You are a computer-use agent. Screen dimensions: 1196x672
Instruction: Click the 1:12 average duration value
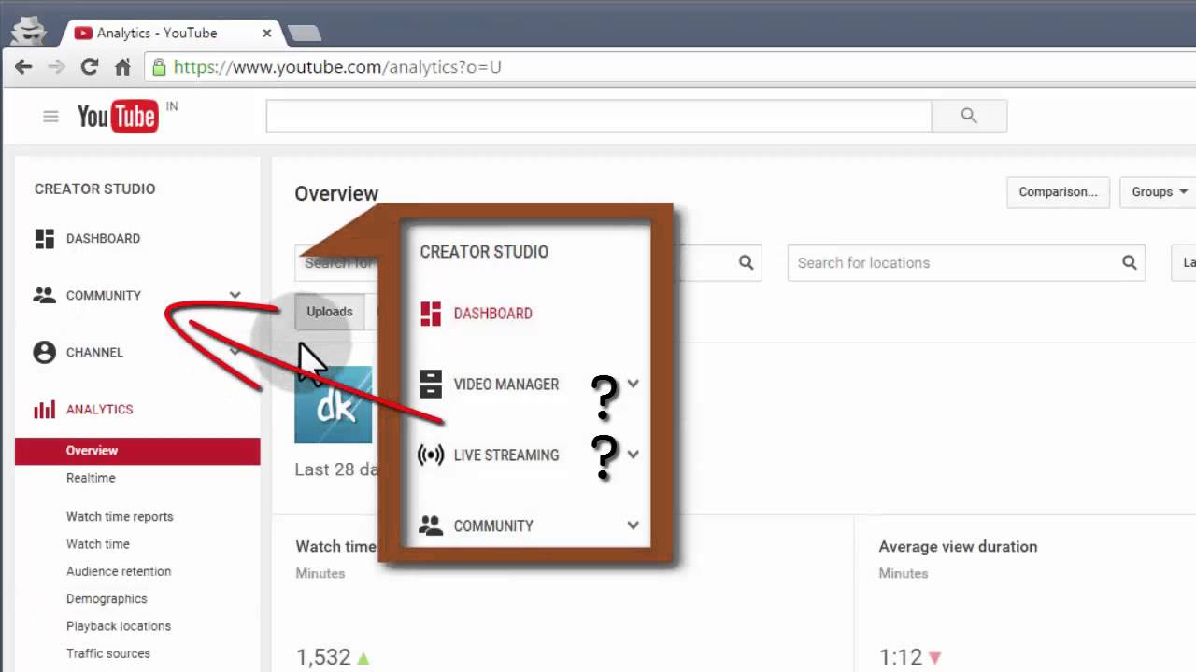(x=901, y=658)
